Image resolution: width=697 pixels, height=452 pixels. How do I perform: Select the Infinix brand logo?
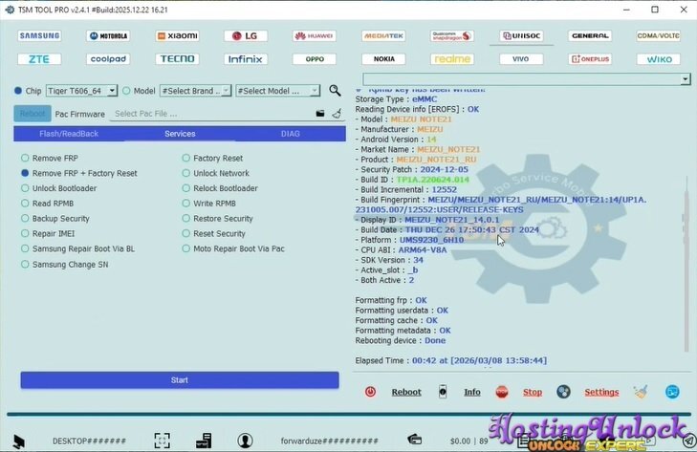click(x=246, y=59)
